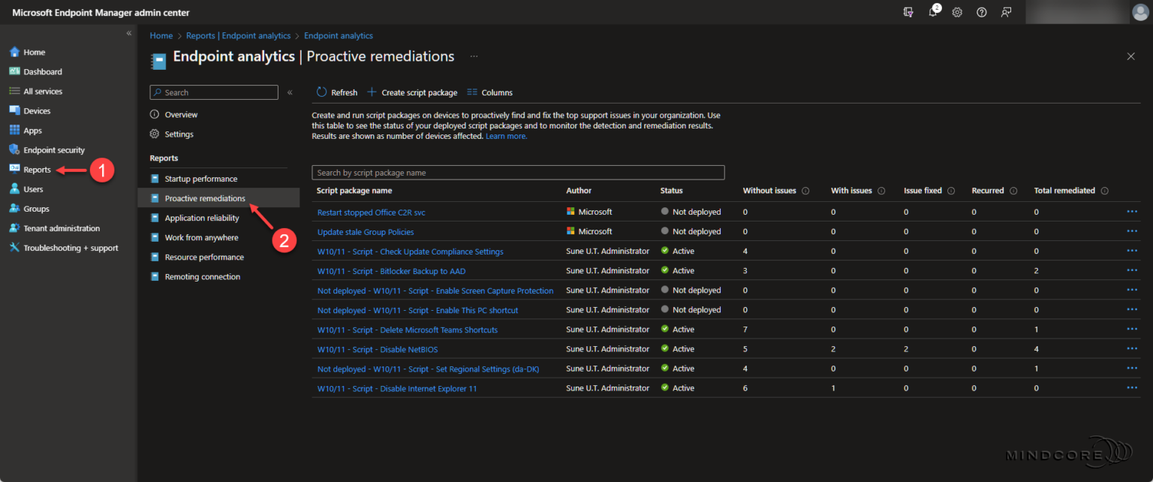Show info icon next to Total remediated
The height and width of the screenshot is (482, 1153).
coord(1104,191)
